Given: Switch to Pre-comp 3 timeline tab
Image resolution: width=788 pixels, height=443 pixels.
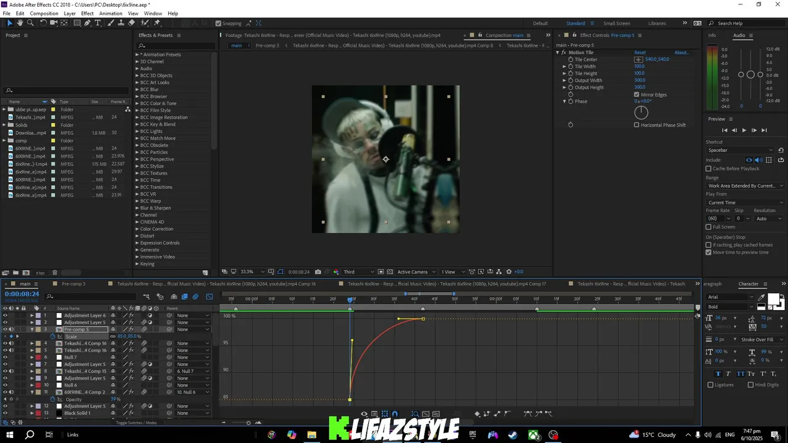Looking at the screenshot, I should 73,284.
